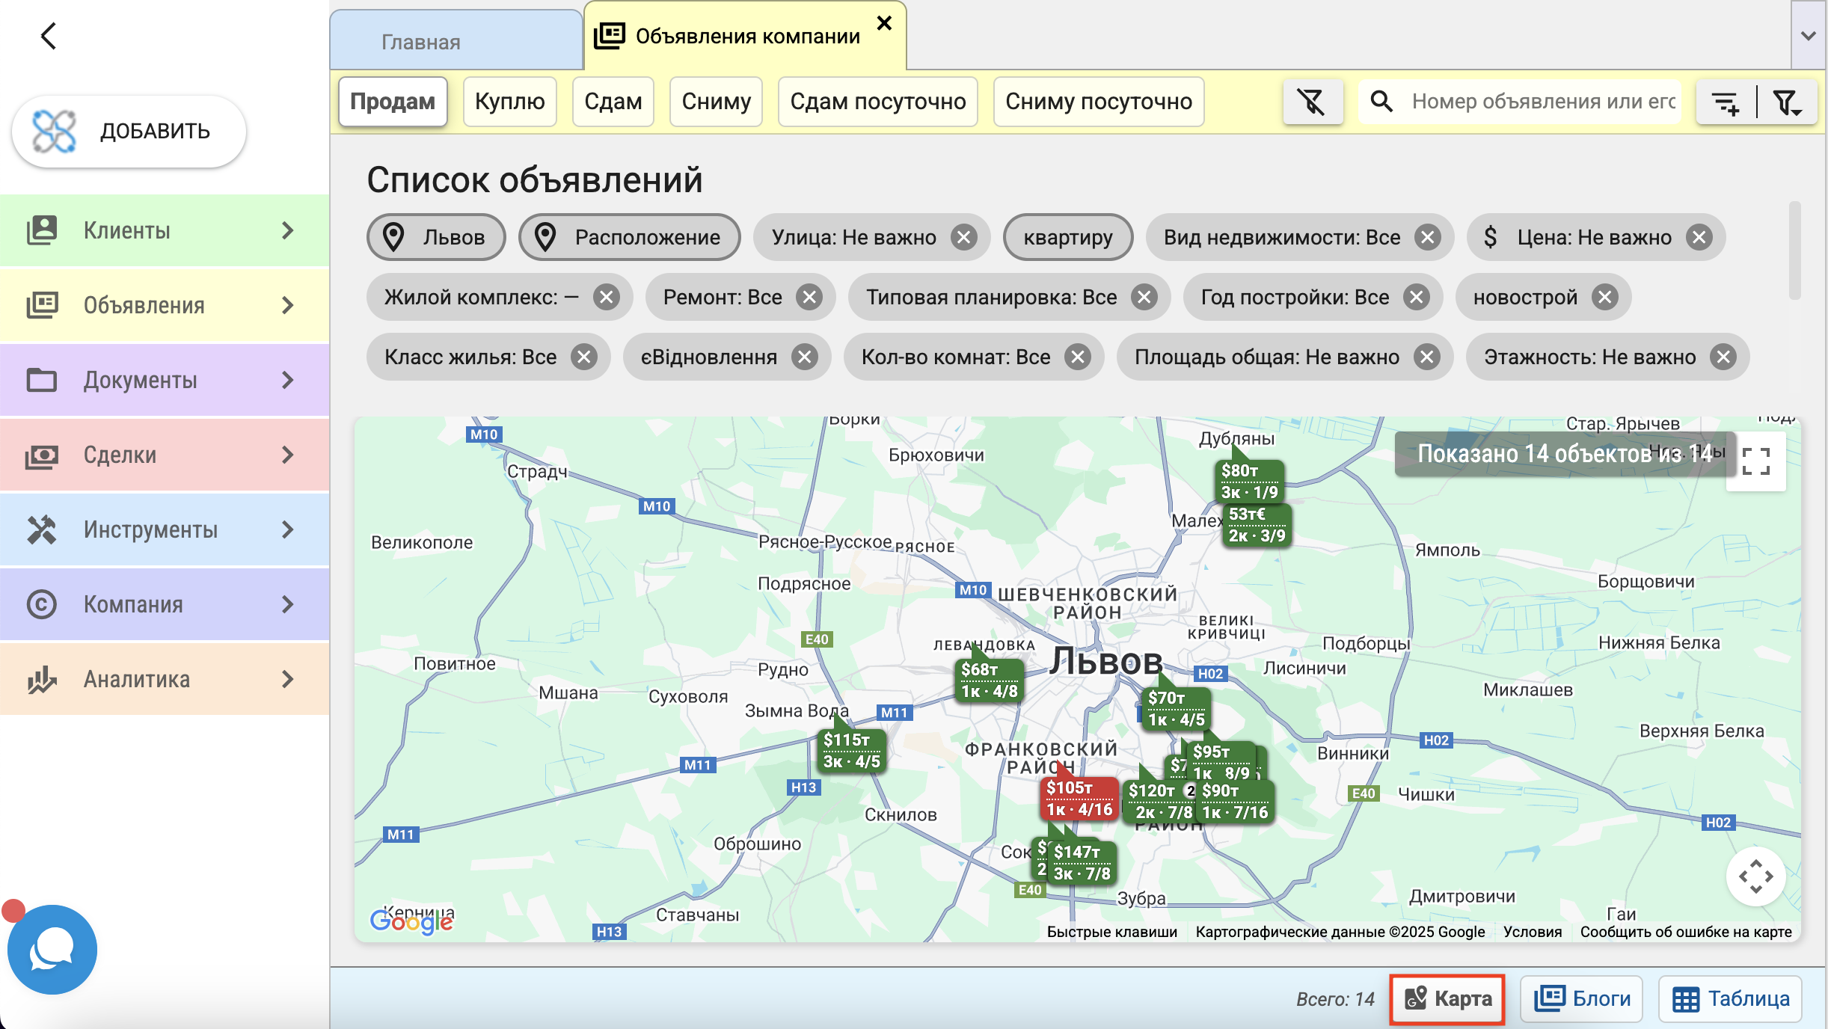Select the Куплю category
The image size is (1831, 1029).
pyautogui.click(x=510, y=102)
